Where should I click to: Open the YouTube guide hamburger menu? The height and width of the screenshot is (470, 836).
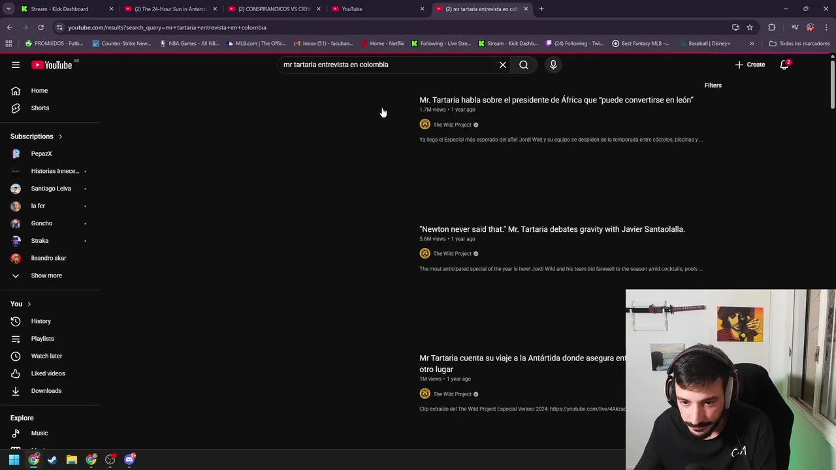pos(16,65)
